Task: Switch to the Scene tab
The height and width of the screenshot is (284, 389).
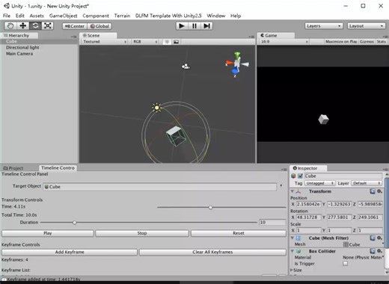Action: (x=98, y=35)
